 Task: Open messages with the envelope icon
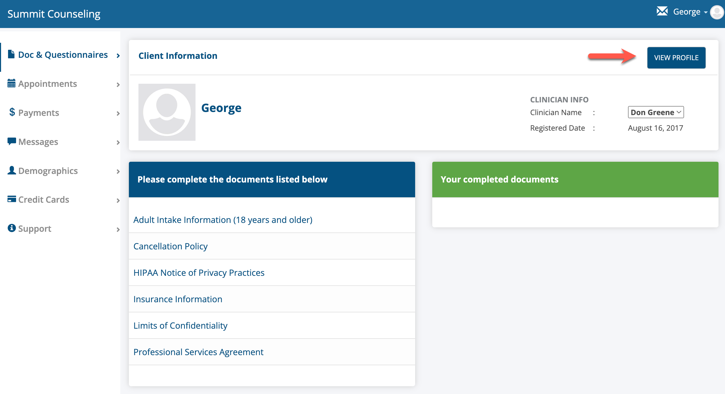pyautogui.click(x=662, y=12)
